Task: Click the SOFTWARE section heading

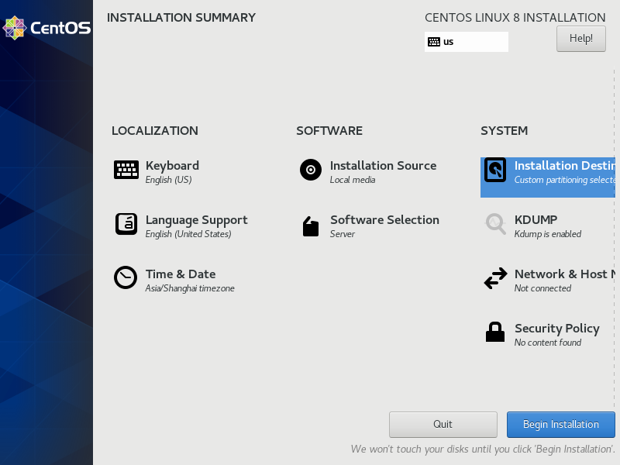Action: [x=329, y=131]
